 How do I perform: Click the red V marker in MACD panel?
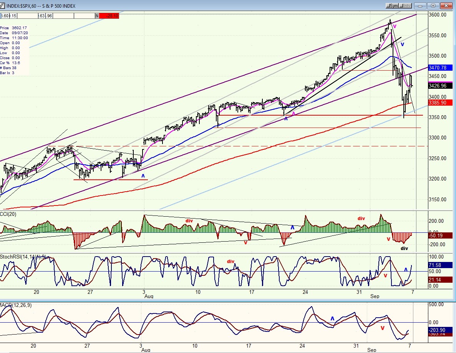[x=382, y=328]
